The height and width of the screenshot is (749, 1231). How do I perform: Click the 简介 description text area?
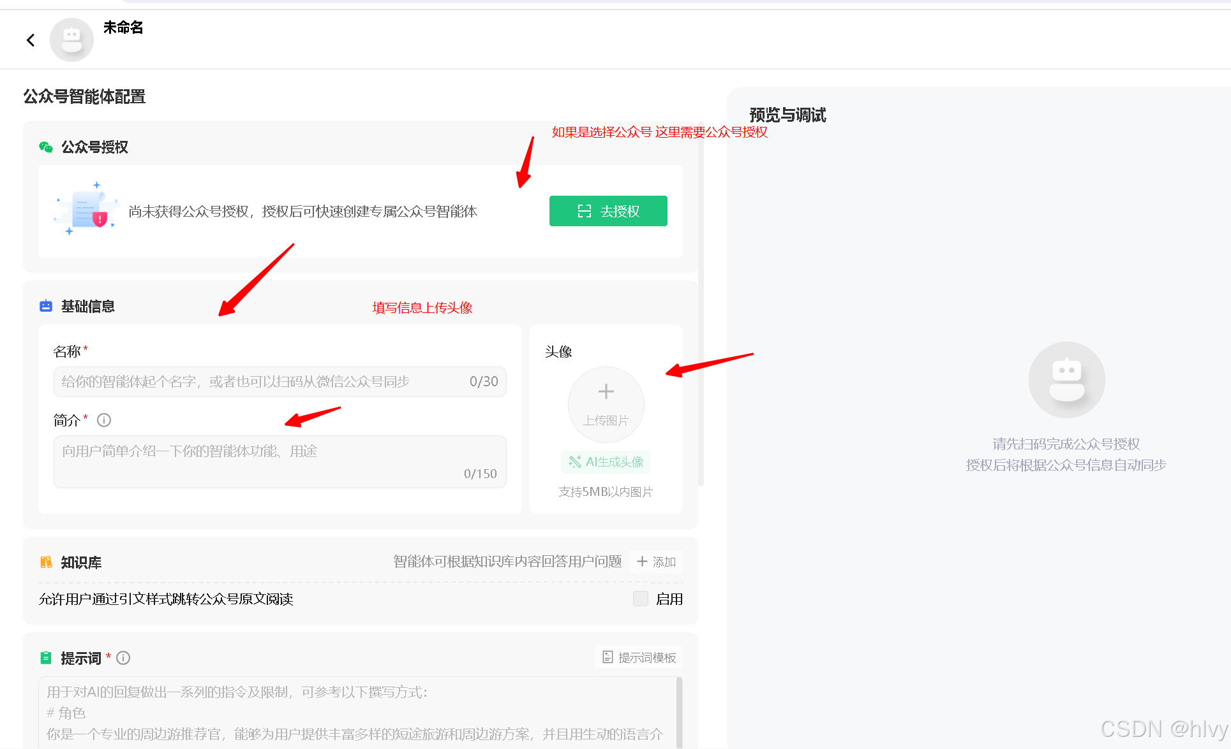[280, 462]
